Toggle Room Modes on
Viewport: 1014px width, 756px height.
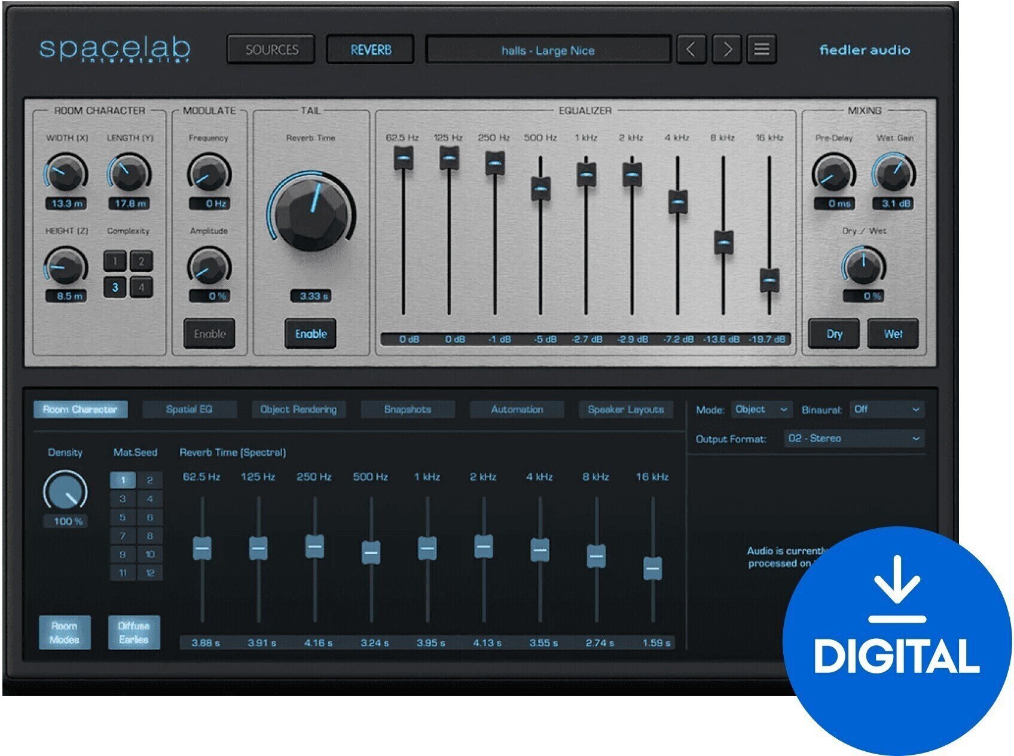click(65, 631)
